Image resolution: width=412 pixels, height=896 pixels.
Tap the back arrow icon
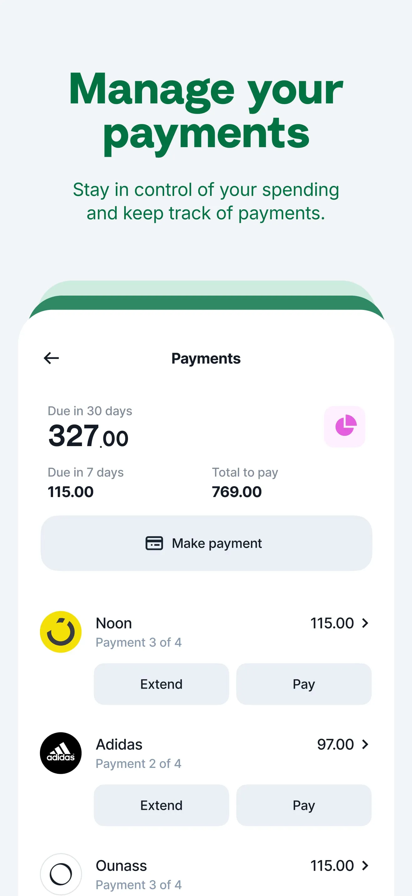click(x=51, y=358)
